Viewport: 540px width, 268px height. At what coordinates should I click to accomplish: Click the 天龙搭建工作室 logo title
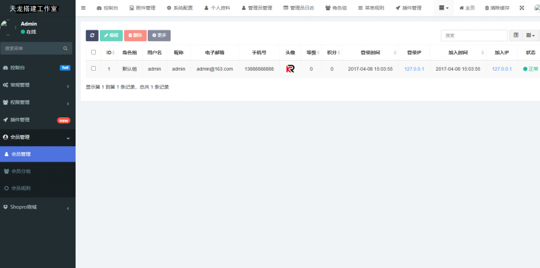[34, 8]
